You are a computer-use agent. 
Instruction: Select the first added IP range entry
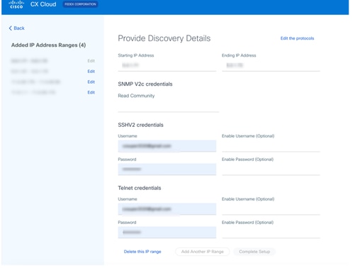(x=29, y=61)
